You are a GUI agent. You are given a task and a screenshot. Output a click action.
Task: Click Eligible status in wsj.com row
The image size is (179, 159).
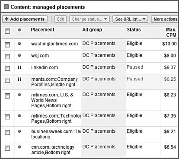point(134,55)
